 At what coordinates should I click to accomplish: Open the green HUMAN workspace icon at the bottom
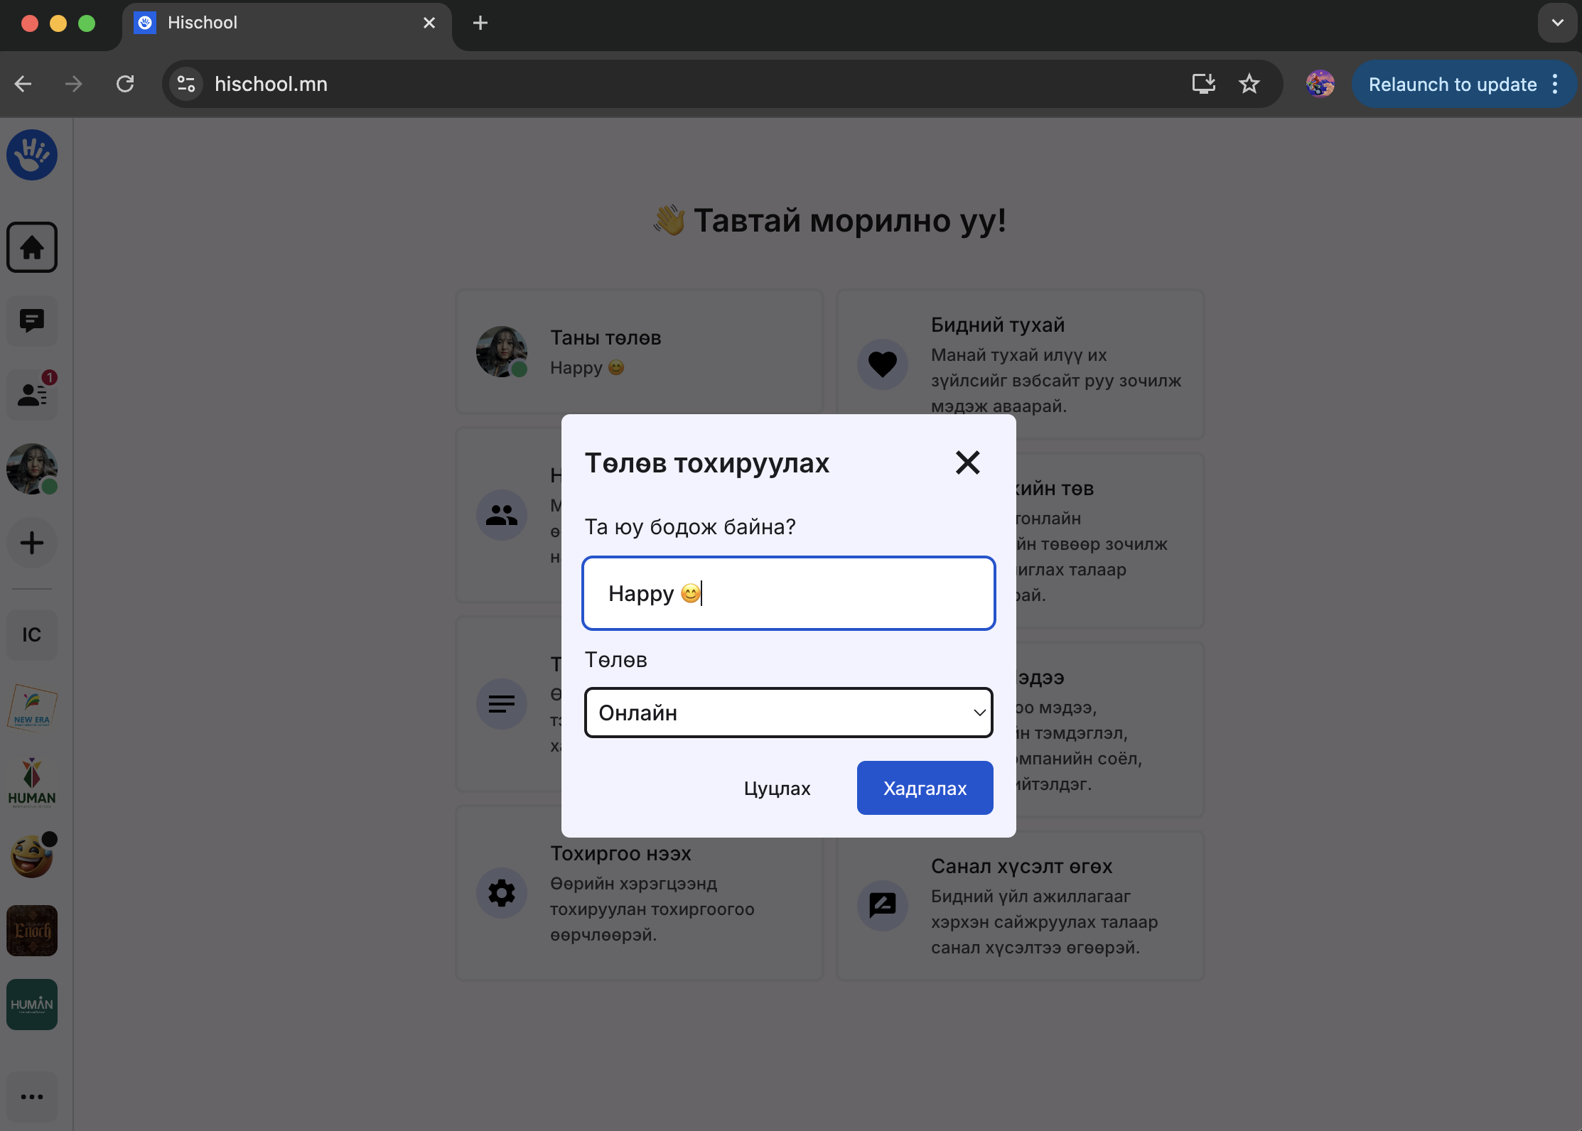point(32,1004)
